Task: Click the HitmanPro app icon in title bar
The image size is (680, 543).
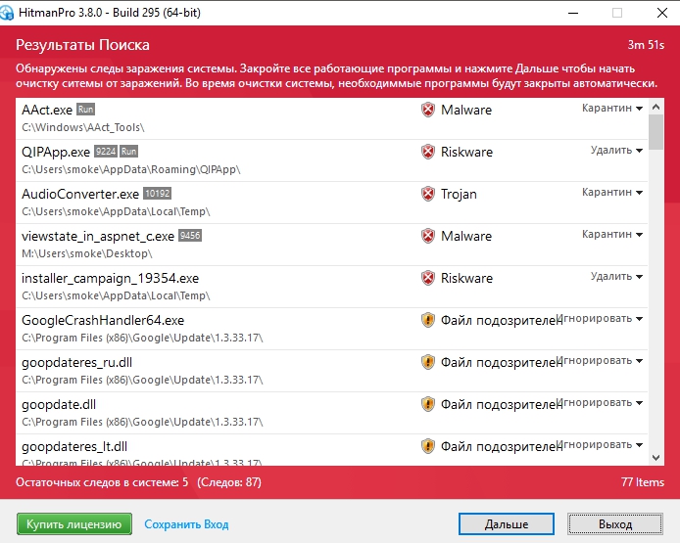Action: pyautogui.click(x=7, y=13)
